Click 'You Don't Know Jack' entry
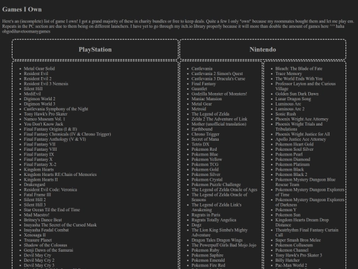The width and height of the screenshot is (358, 269). (x=43, y=124)
